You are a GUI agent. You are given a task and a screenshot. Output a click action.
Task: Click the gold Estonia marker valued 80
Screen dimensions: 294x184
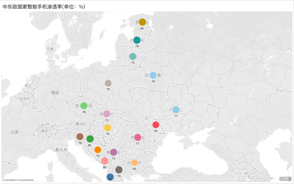(142, 22)
